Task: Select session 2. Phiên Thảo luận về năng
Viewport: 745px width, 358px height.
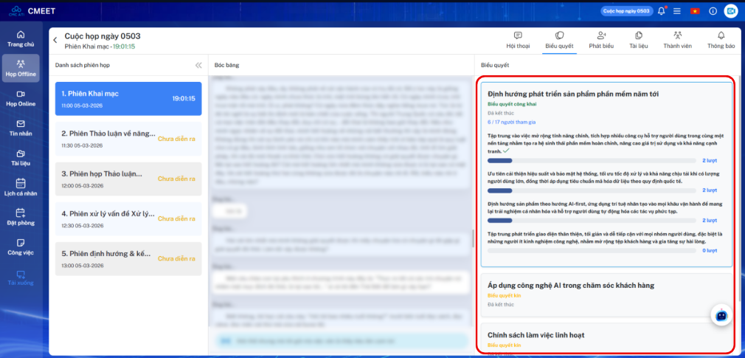Action: (128, 138)
